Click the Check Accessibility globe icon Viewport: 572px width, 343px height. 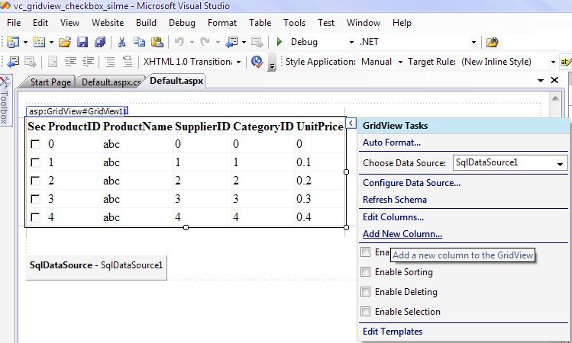click(x=257, y=62)
